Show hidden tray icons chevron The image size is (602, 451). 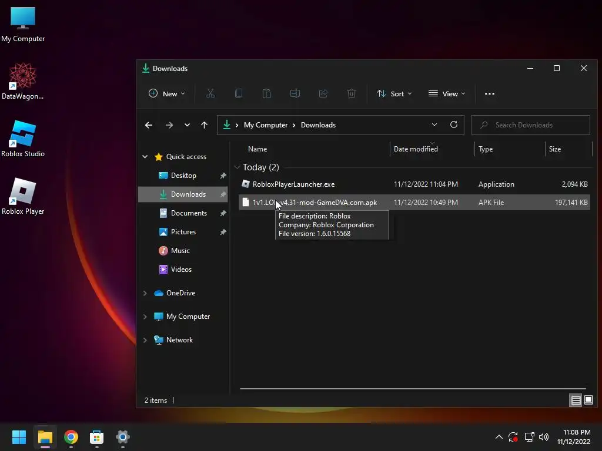pos(499,437)
